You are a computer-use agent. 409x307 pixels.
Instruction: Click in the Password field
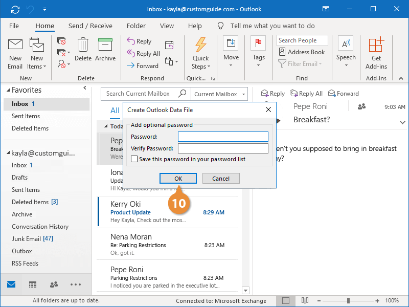pyautogui.click(x=223, y=137)
